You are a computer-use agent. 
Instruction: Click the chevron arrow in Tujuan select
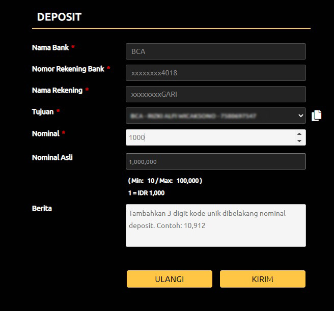[300, 116]
